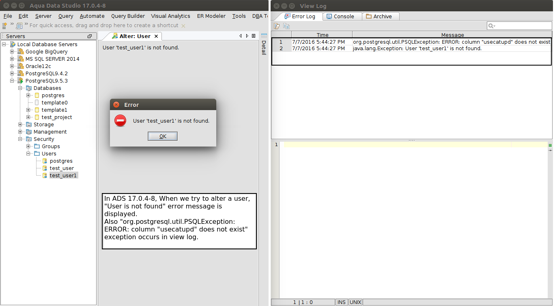The image size is (555, 306).
Task: Select the MS SQL SERVER 2014 server icon
Action: point(20,59)
